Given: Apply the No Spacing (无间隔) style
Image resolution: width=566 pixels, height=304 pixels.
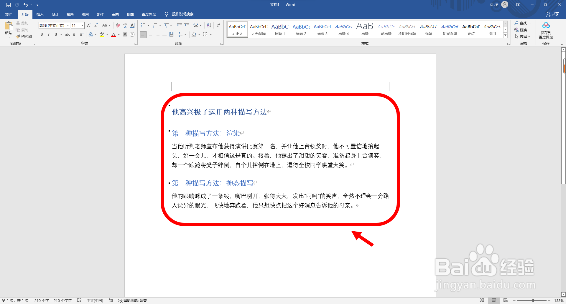Looking at the screenshot, I should [x=259, y=29].
